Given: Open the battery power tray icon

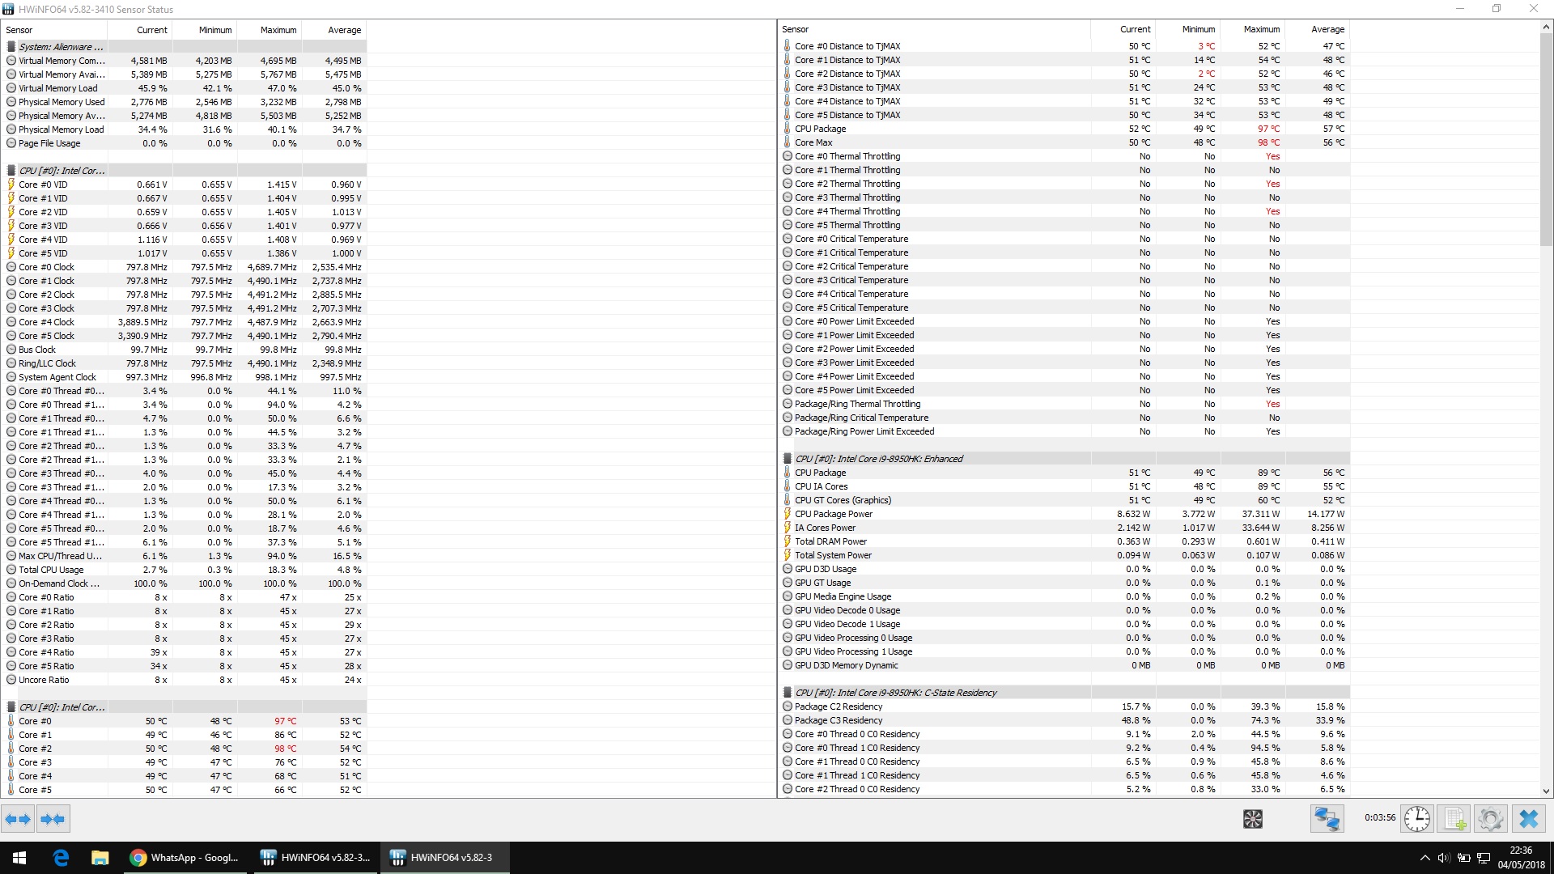Looking at the screenshot, I should (1463, 858).
